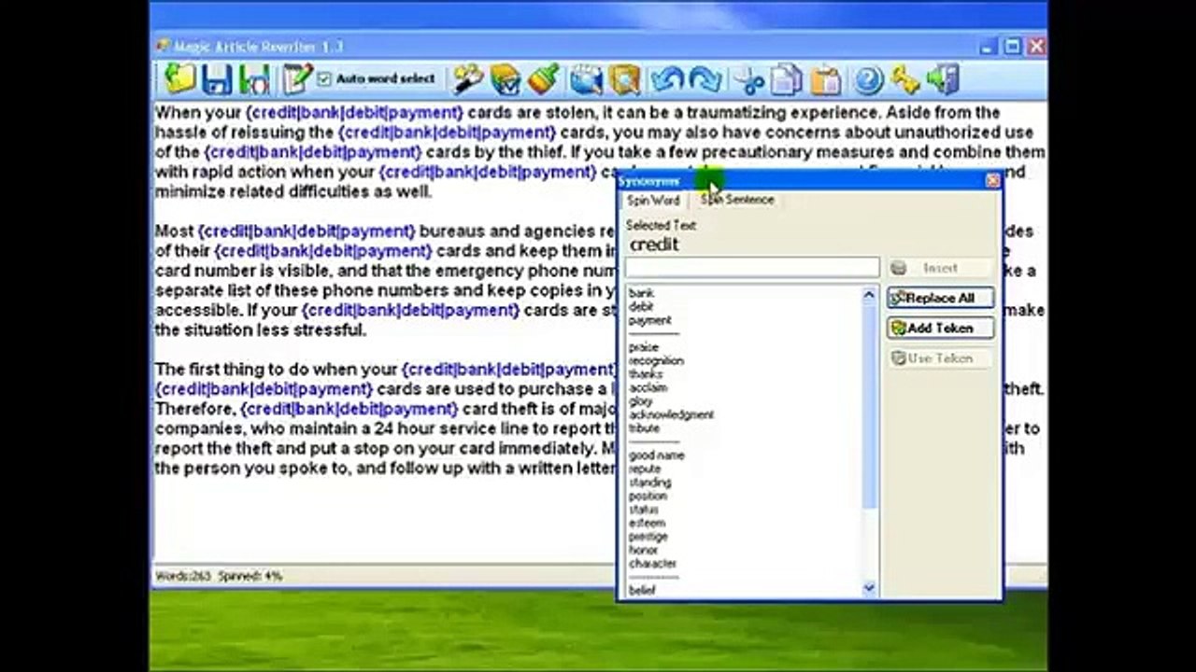This screenshot has height=672, width=1196.
Task: Select synonym 'standing' in the list
Action: click(649, 483)
